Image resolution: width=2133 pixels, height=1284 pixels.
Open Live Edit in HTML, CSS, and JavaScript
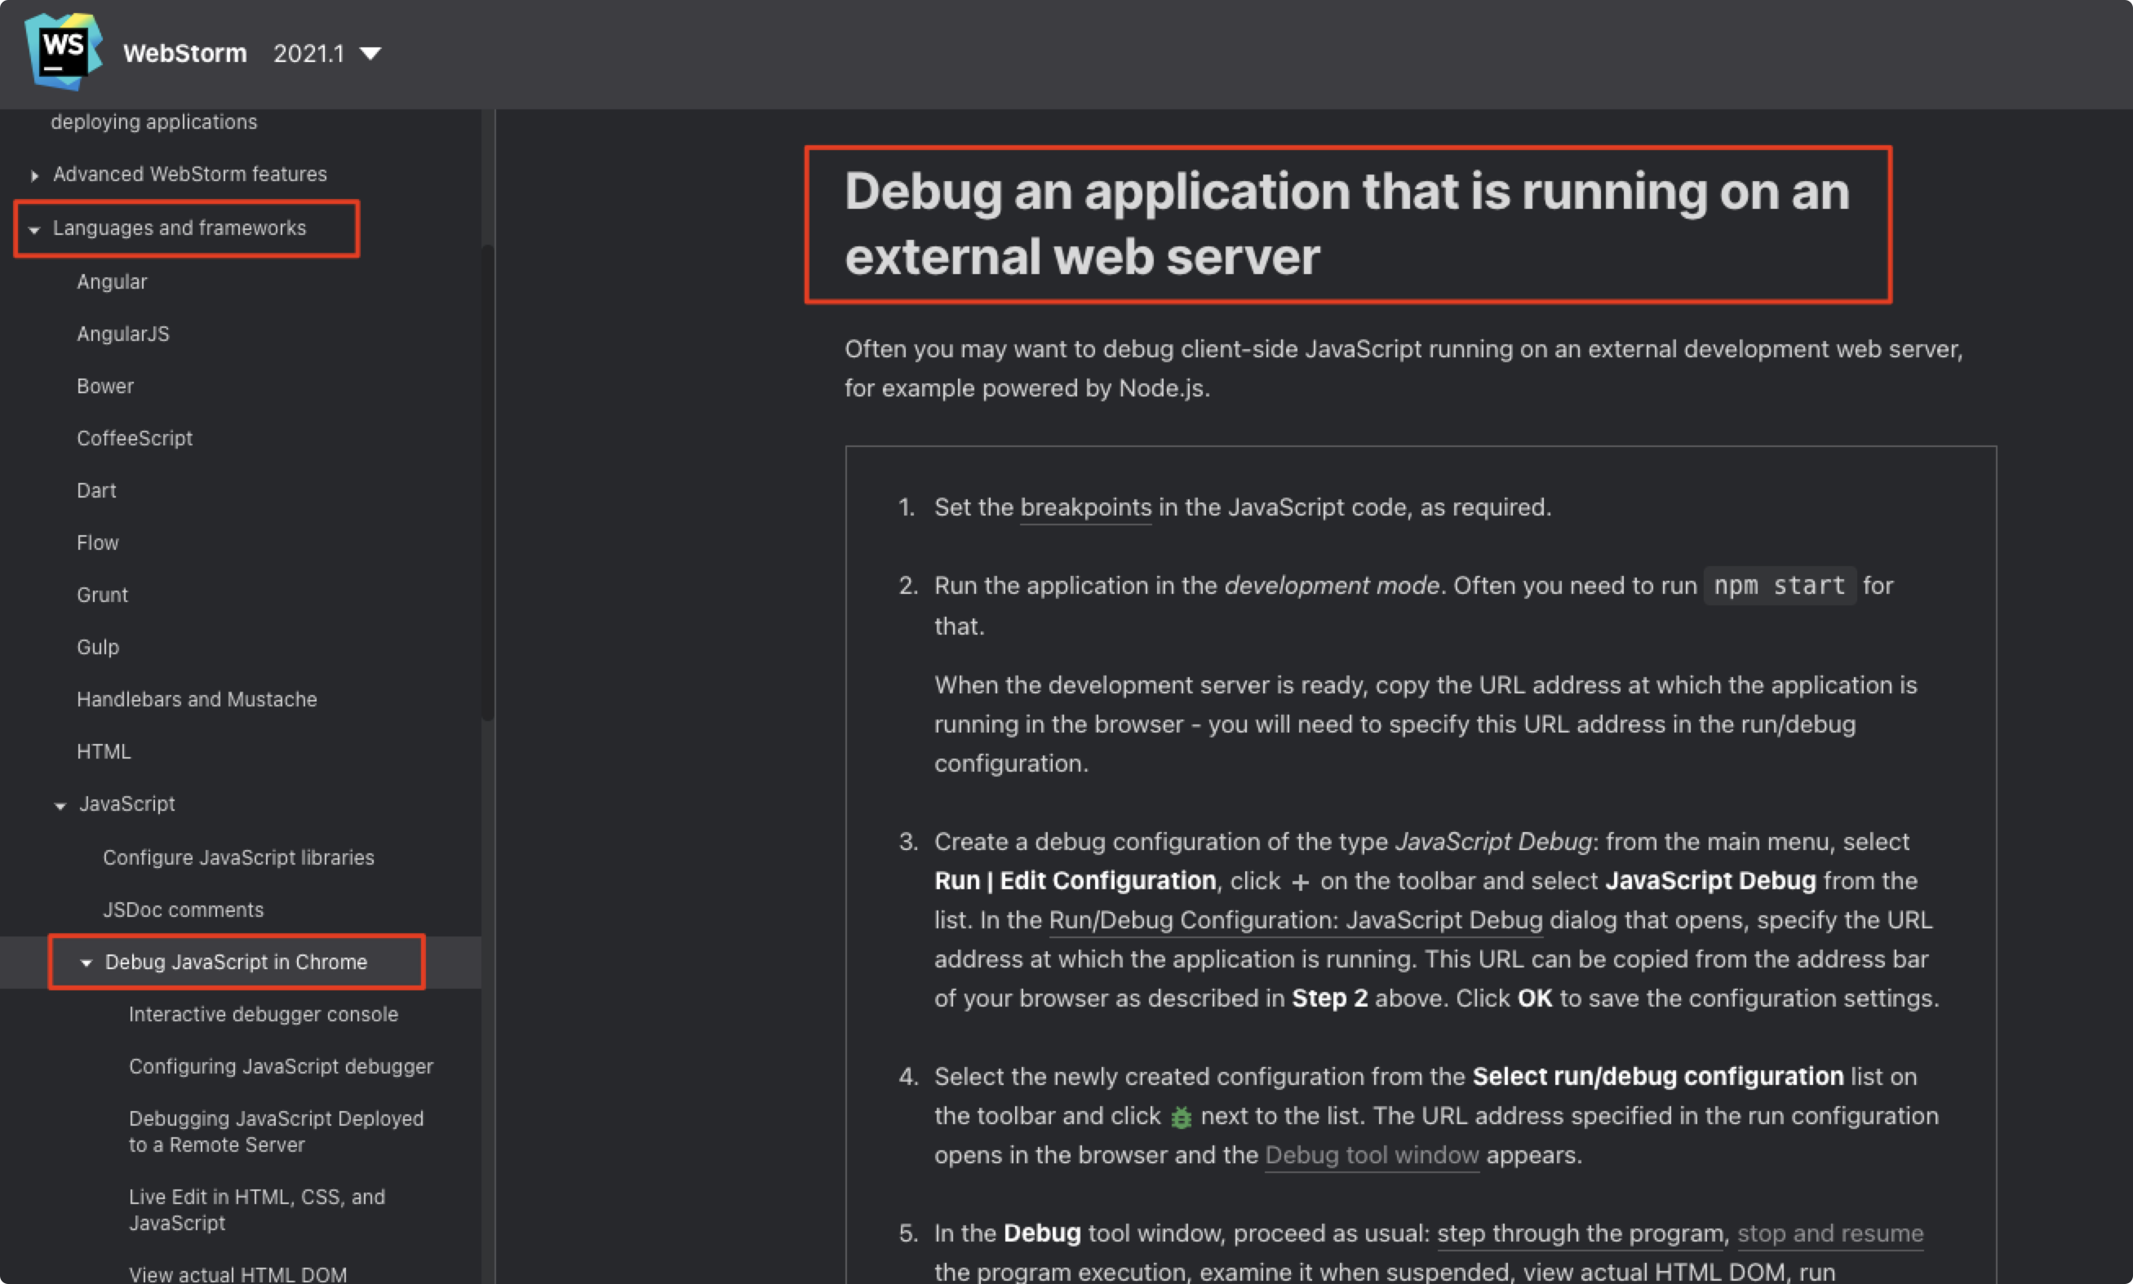(256, 1209)
